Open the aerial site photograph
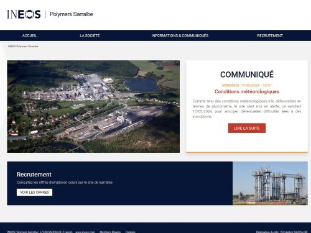 pyautogui.click(x=93, y=106)
